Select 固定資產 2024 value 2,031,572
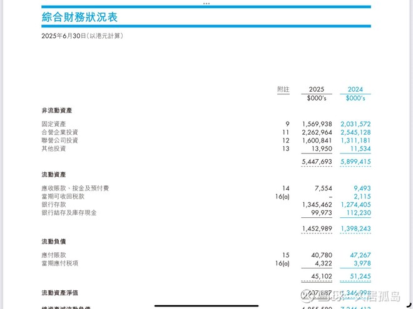This screenshot has height=309, width=413. 355,124
